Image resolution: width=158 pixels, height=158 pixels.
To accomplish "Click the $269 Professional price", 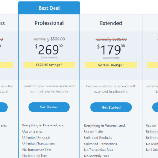I will tap(49, 50).
